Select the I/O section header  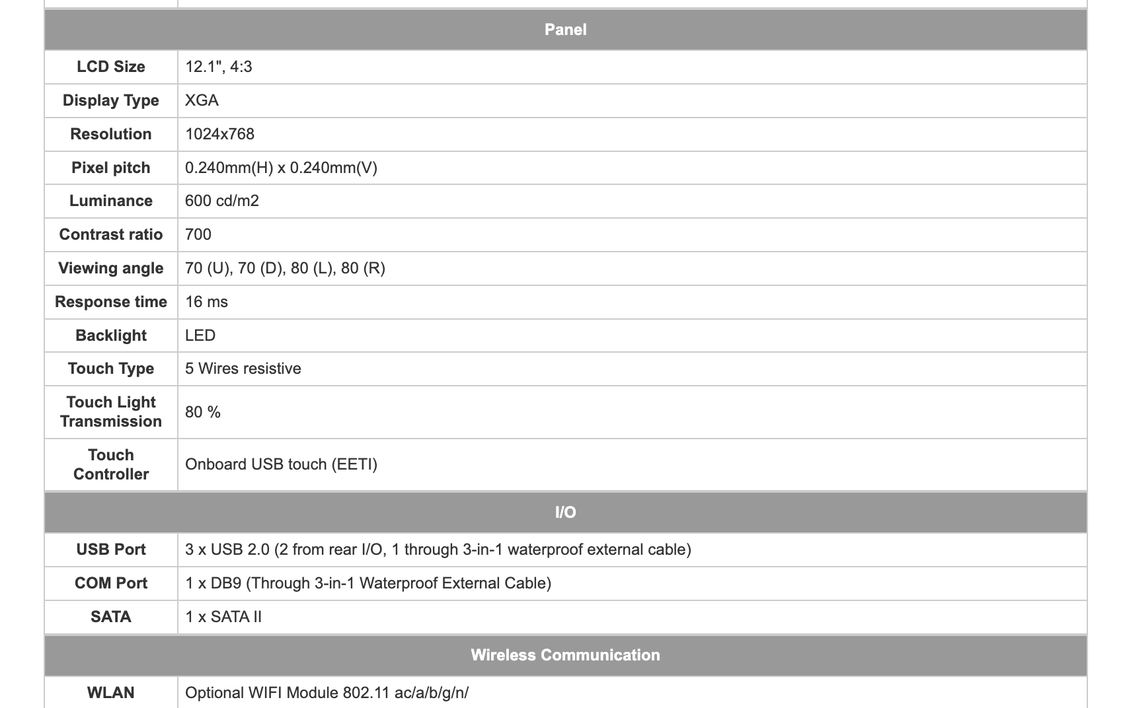tap(565, 513)
